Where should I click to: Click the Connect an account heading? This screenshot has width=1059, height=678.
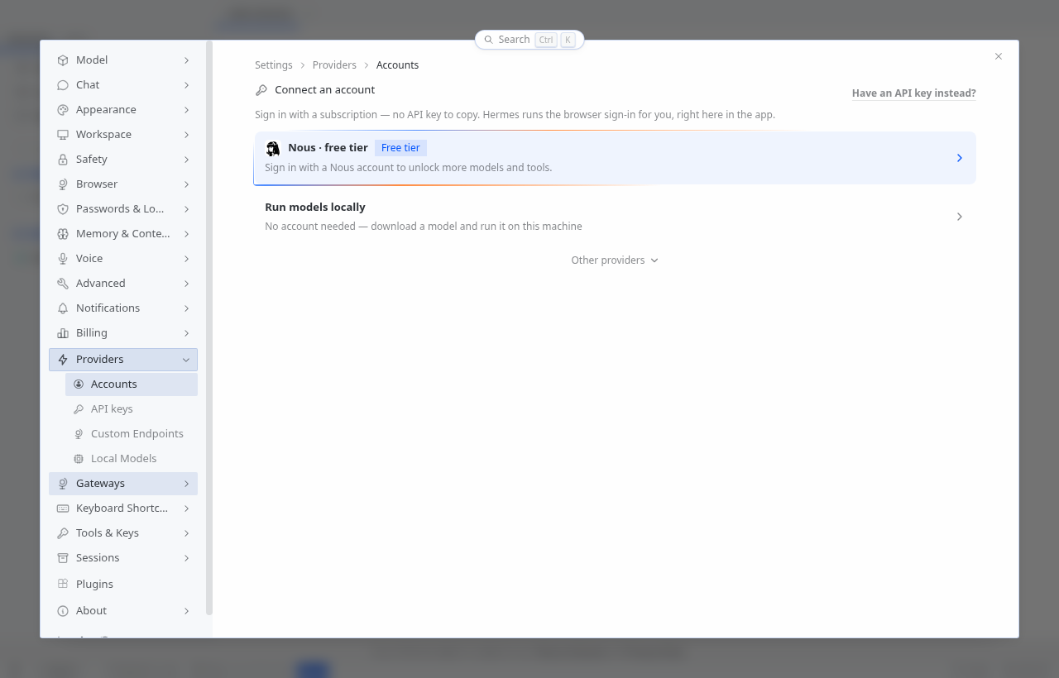(325, 90)
